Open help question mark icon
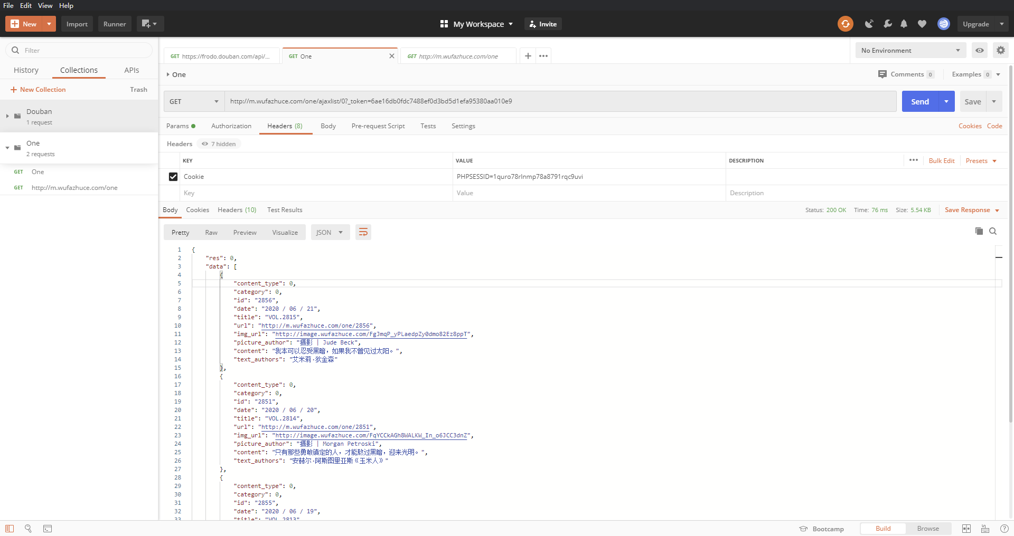Image resolution: width=1014 pixels, height=536 pixels. (1004, 529)
